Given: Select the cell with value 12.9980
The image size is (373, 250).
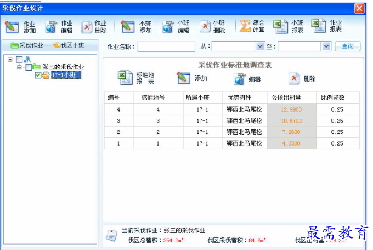Looking at the screenshot, I should [x=292, y=109].
